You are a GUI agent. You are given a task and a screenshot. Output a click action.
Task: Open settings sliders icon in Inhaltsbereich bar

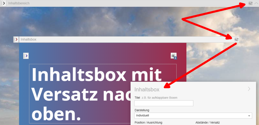coord(251,3)
